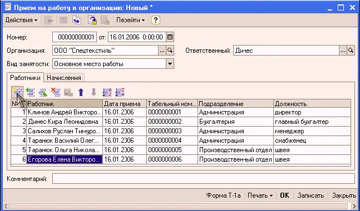Move row up blue arrow
Image resolution: width=360 pixels, height=211 pixels.
coord(81,92)
